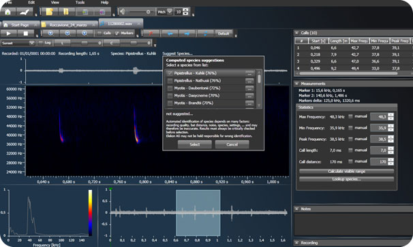Click the overflow arrow after the file toolbar
Viewport: 413px width, 247px height.
click(114, 15)
